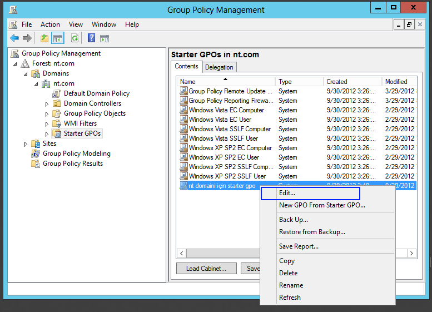Toggle the Show/Hide Action Pane icon

(105, 38)
